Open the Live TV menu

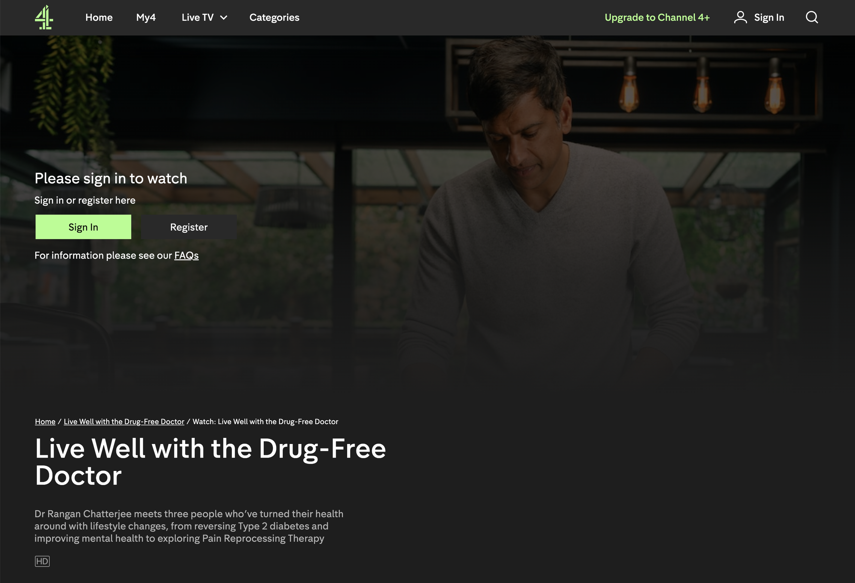204,17
